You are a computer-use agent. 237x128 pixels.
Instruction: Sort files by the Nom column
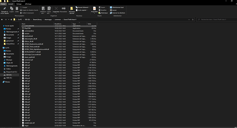37,24
